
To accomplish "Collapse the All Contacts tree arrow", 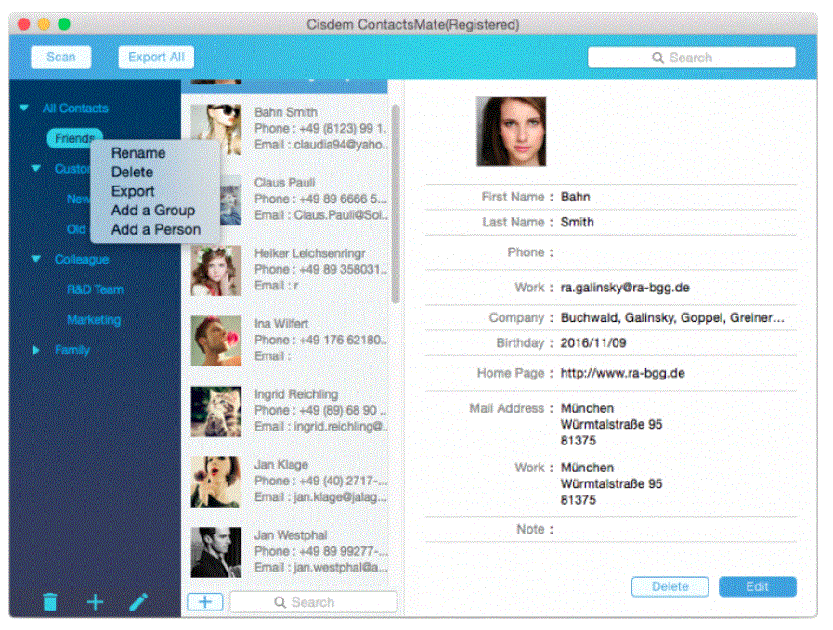I will coord(24,108).
